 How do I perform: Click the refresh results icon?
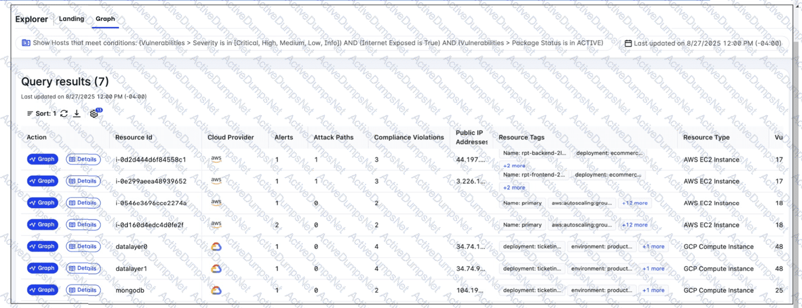point(64,114)
